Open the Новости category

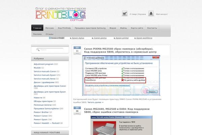(x=38, y=98)
